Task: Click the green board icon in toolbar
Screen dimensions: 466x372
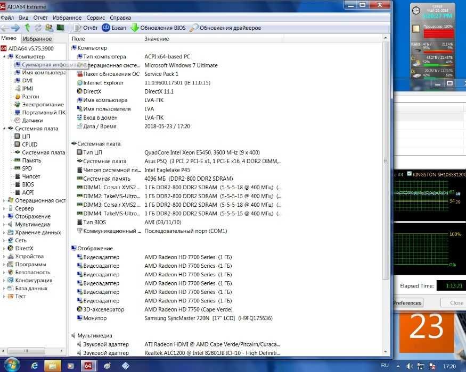Action: (x=60, y=28)
